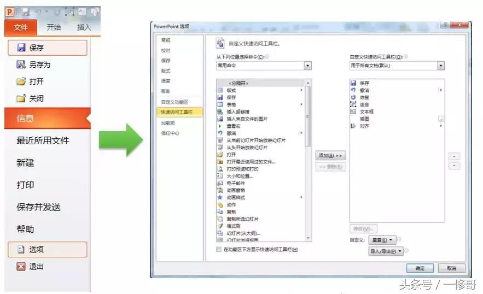Pick the 从当前幻灯片开始放映幻灯片 command icon

click(220, 140)
